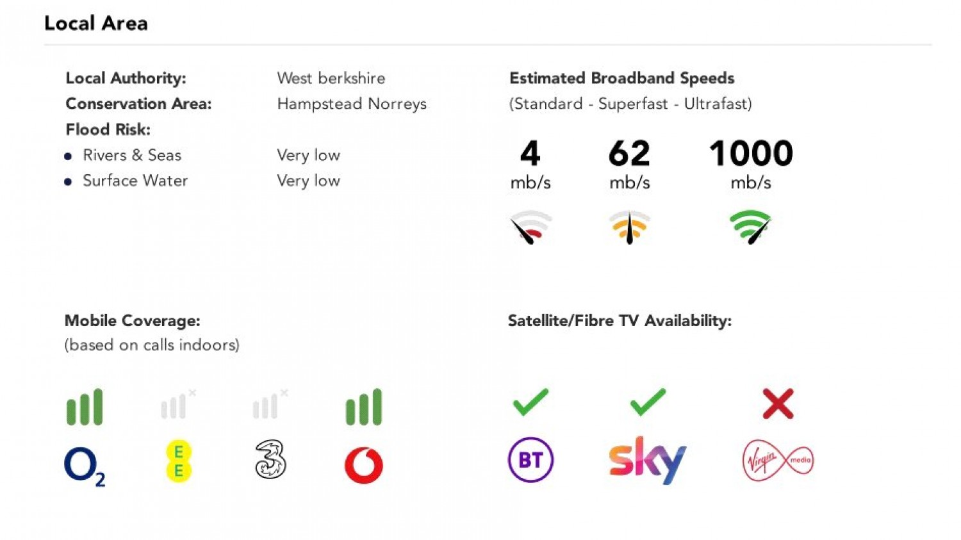Click the green ultrafast speed gauge
This screenshot has width=961, height=540.
750,227
